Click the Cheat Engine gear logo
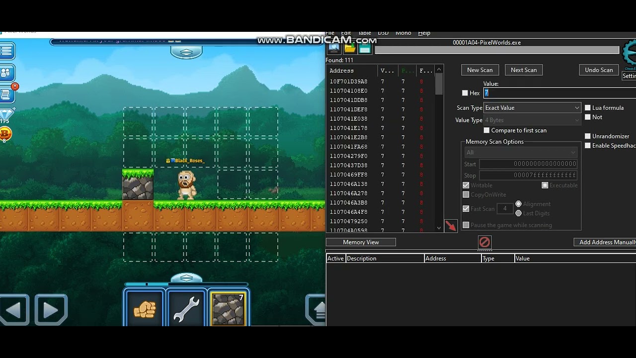 point(629,54)
